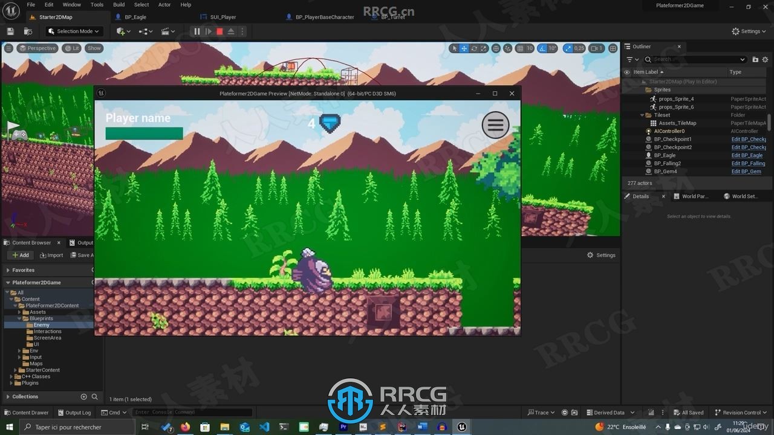This screenshot has width=774, height=435.
Task: Select props_Sprite_4 in the Outliner
Action: click(x=676, y=99)
